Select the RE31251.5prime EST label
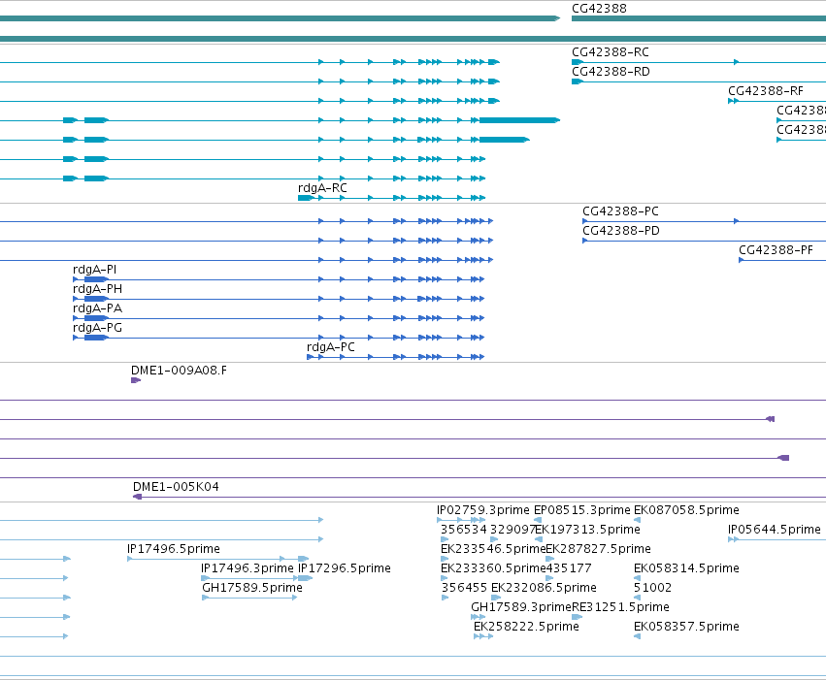826x680 pixels. point(620,607)
